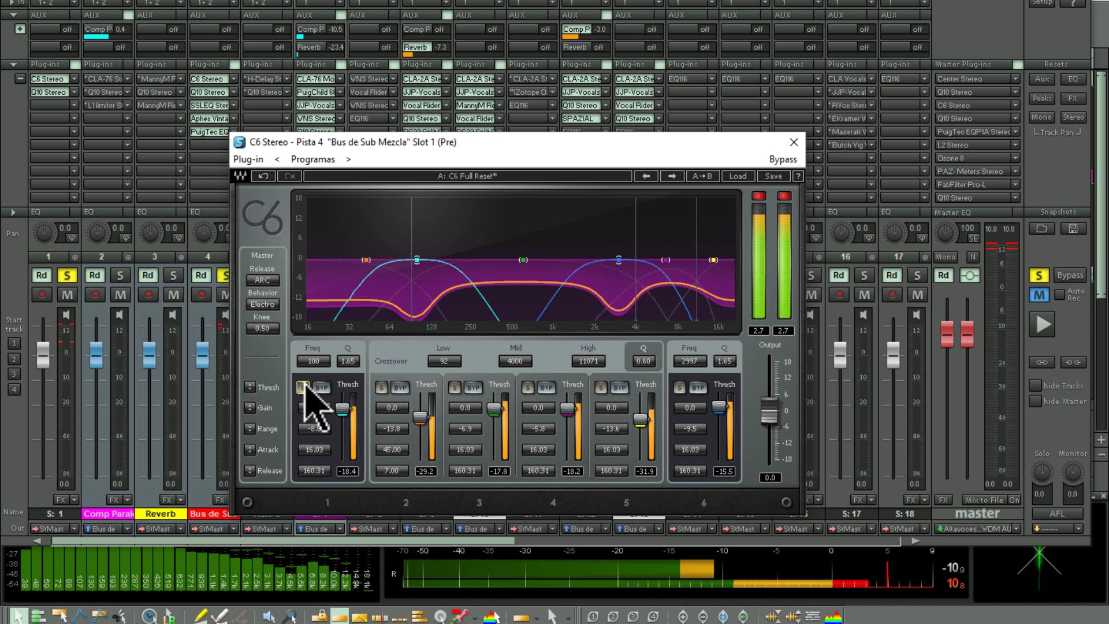Click the unlink channels icon
1109x624 pixels.
coord(1073,362)
